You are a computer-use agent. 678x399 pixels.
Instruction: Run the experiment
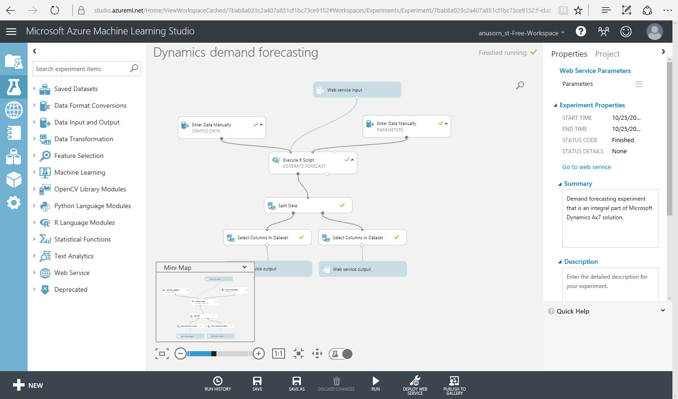(376, 384)
